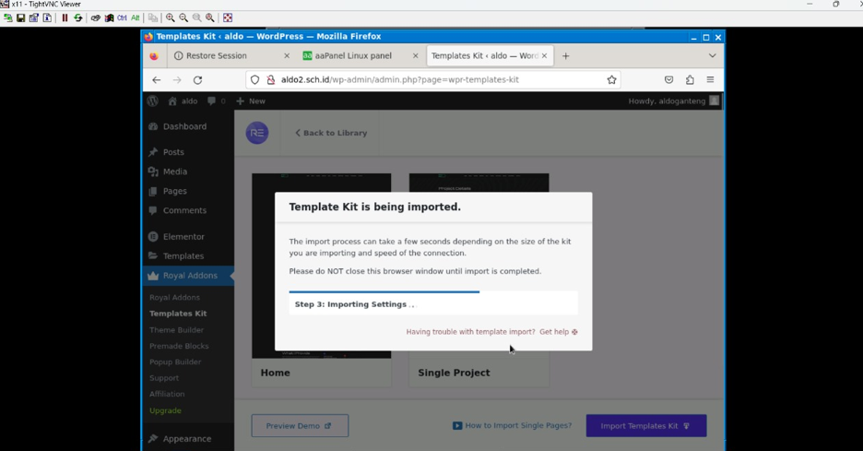
Task: Click TightVNC zoom 100% icon
Action: coord(197,18)
